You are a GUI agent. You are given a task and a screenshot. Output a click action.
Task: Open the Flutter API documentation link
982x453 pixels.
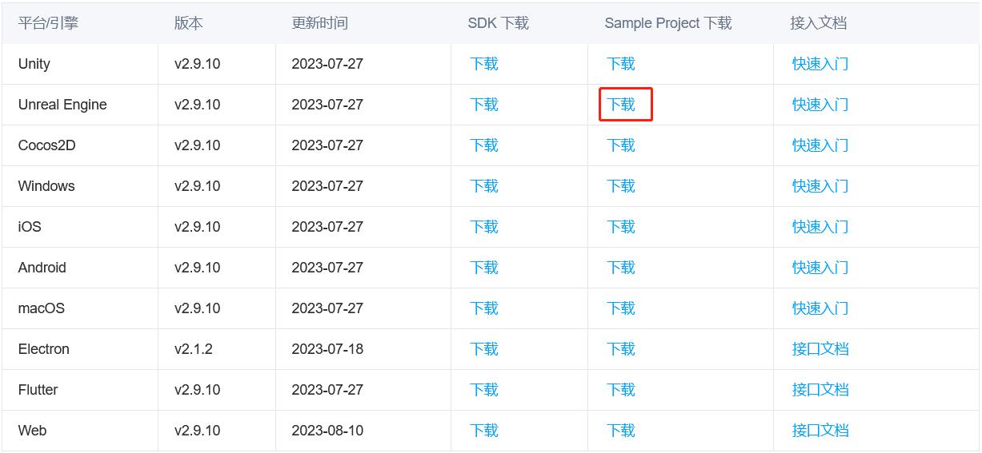tap(820, 390)
